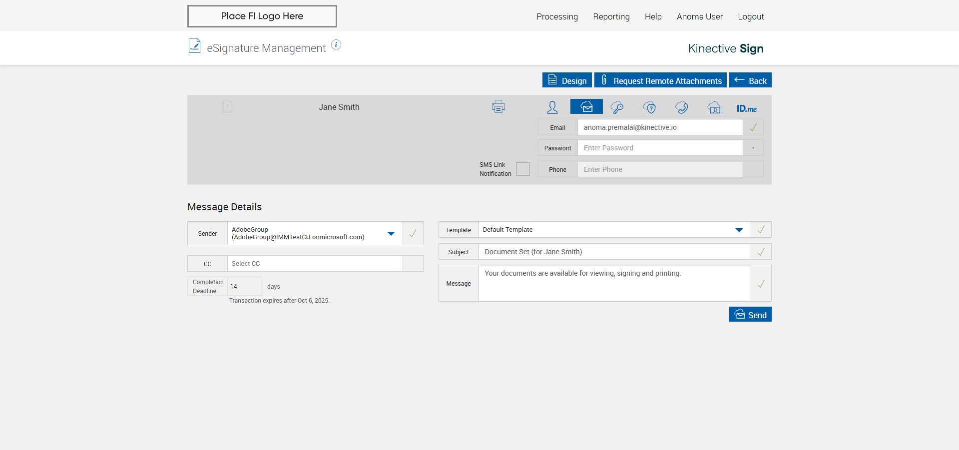The width and height of the screenshot is (959, 450).
Task: Click the info icon next to eSignature Management
Action: 336,45
